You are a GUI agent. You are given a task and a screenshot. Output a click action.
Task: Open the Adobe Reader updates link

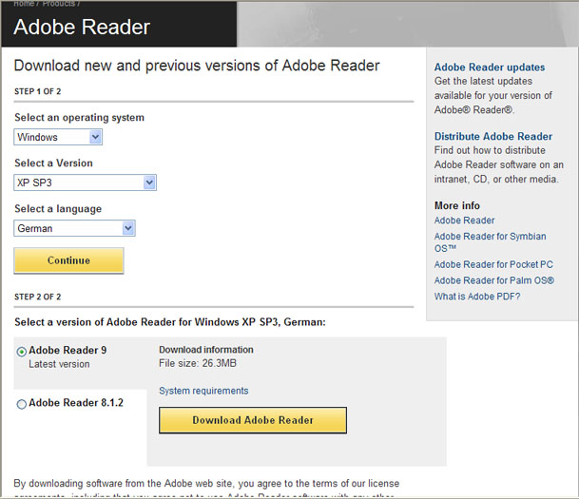[x=490, y=67]
